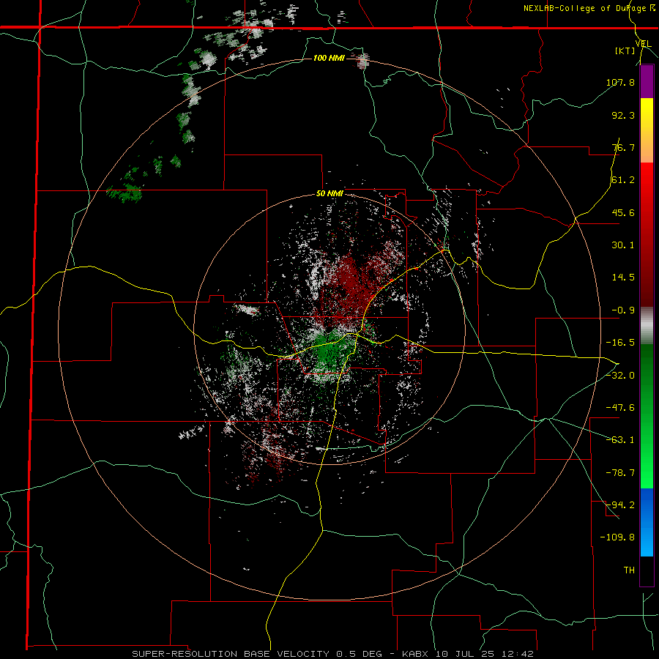Click the TH label on legend
The image size is (659, 659).
(629, 570)
